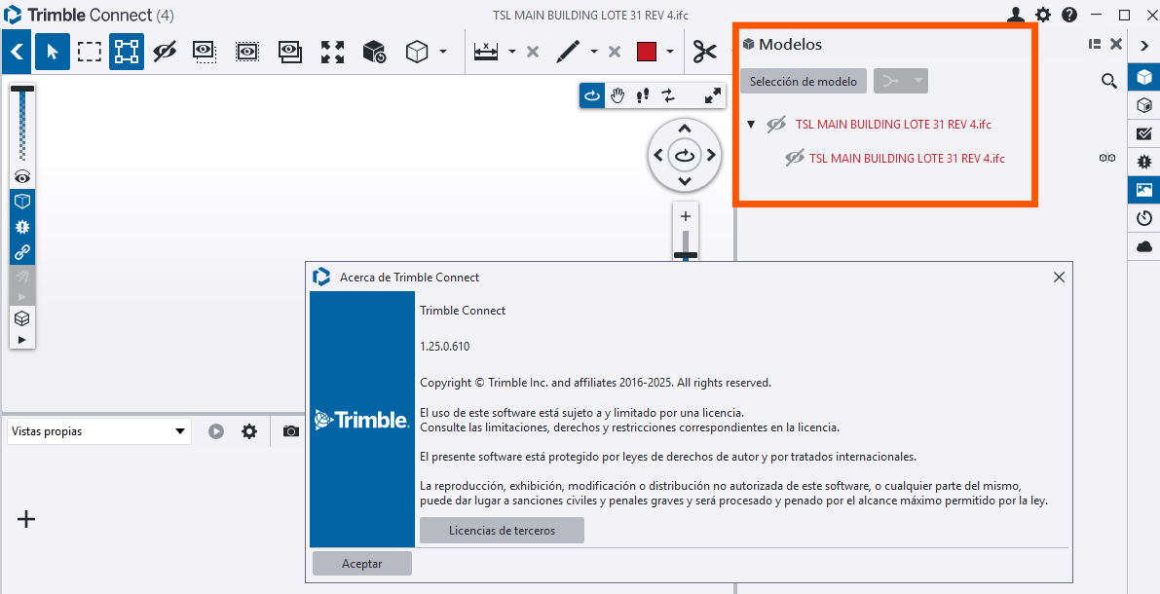
Task: Click the red color swatch
Action: (647, 52)
